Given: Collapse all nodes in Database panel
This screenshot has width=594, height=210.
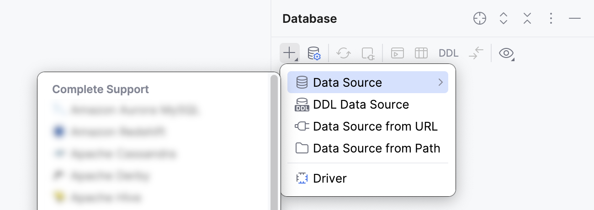Looking at the screenshot, I should coord(527,18).
